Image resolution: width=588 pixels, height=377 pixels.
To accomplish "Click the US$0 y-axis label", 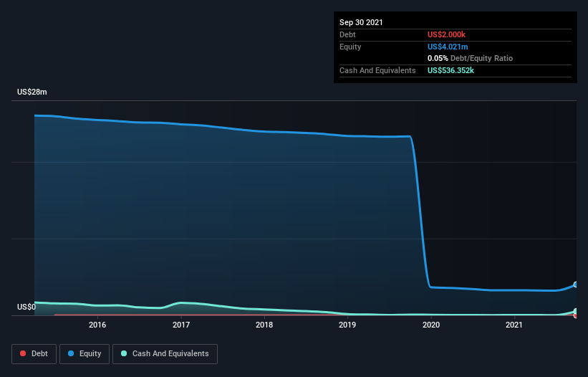I will click(26, 307).
